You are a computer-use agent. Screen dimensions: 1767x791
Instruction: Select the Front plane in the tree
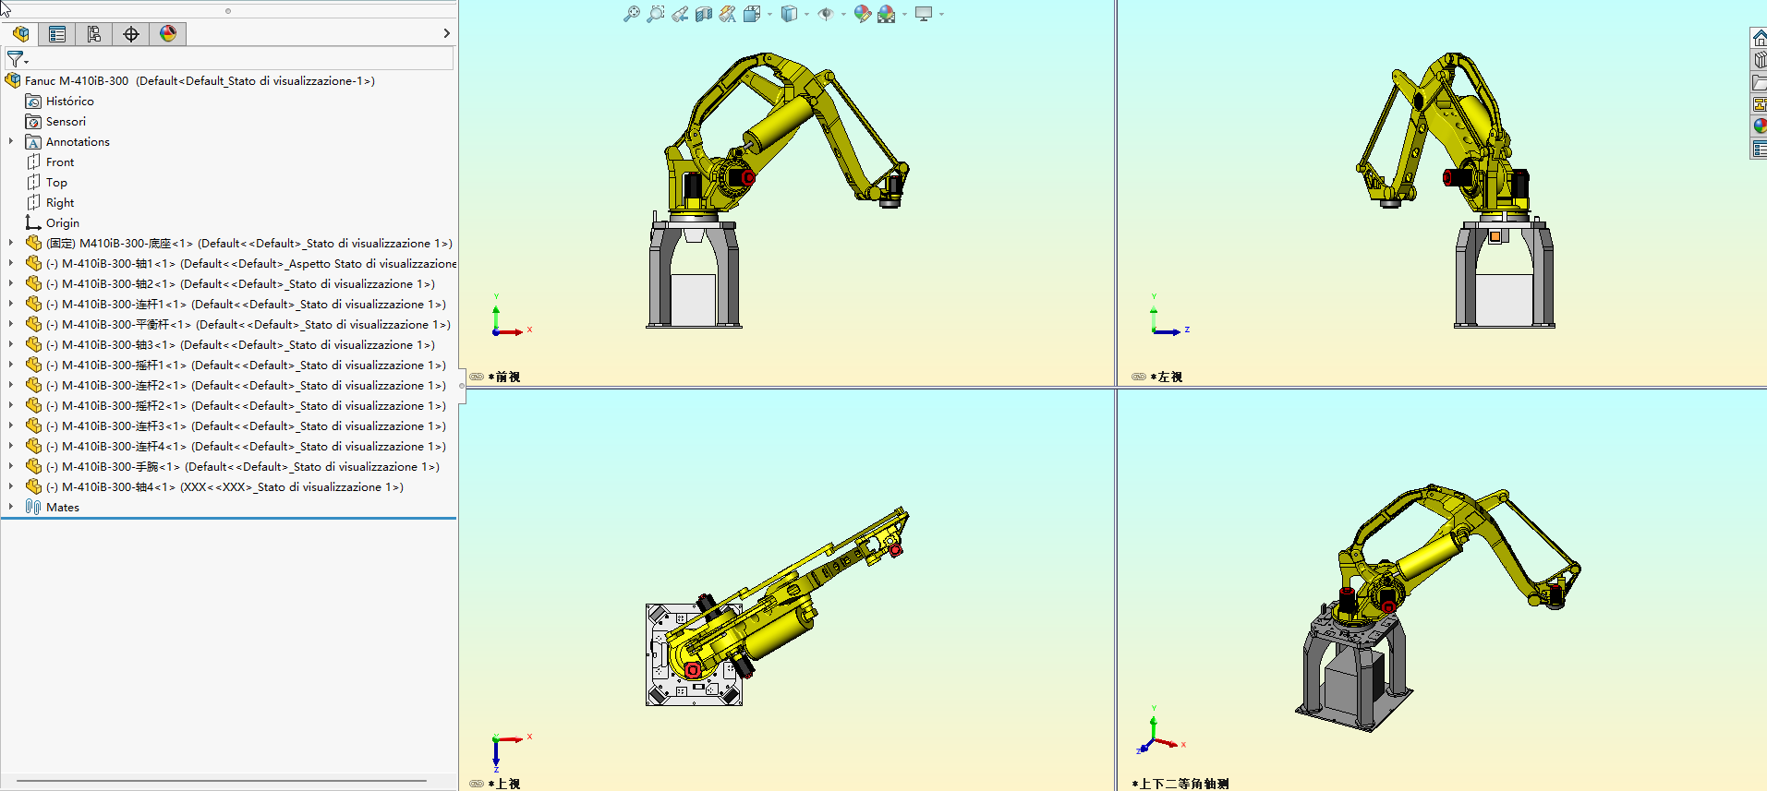point(51,162)
